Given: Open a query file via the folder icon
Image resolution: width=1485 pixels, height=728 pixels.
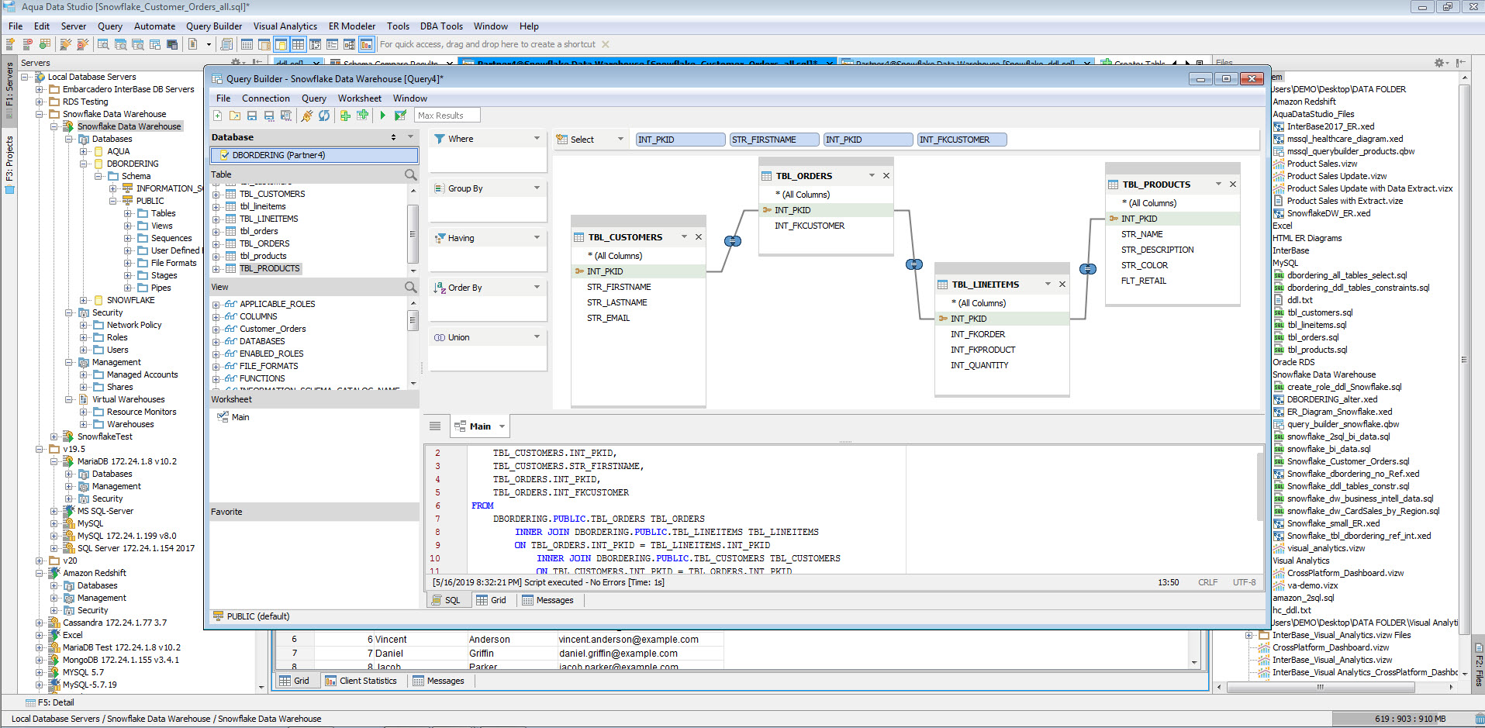Looking at the screenshot, I should click(x=235, y=115).
